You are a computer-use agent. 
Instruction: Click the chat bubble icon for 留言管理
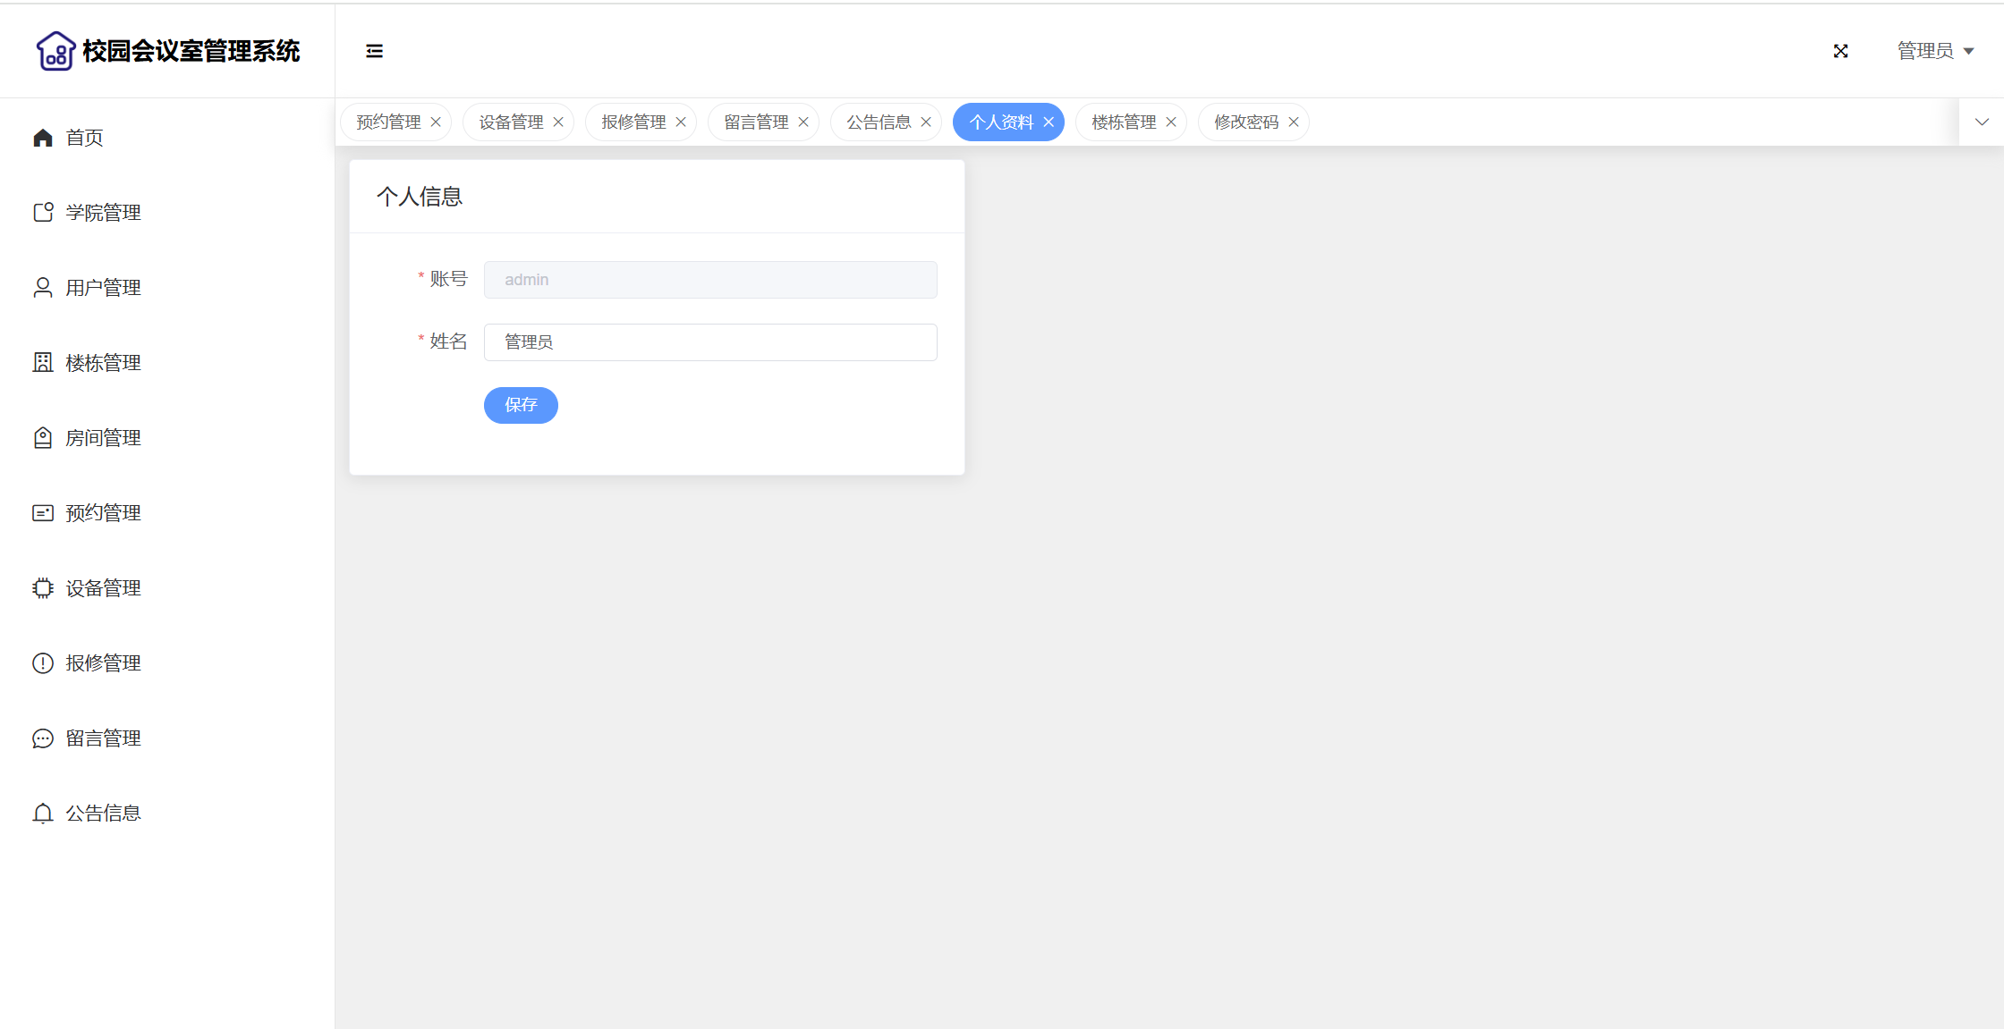point(43,738)
